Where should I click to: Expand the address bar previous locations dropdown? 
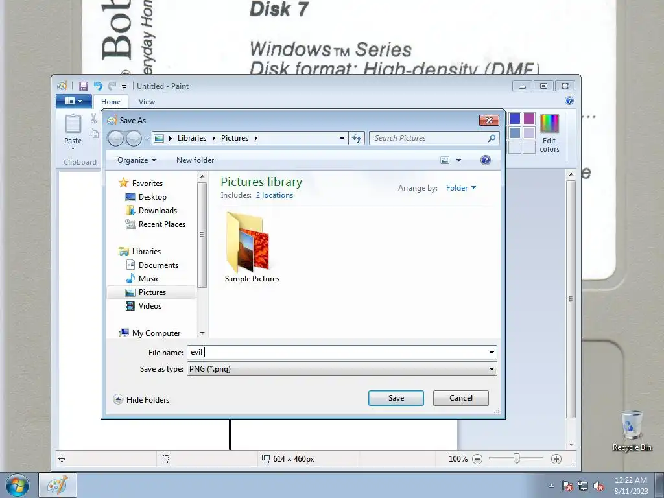(342, 138)
